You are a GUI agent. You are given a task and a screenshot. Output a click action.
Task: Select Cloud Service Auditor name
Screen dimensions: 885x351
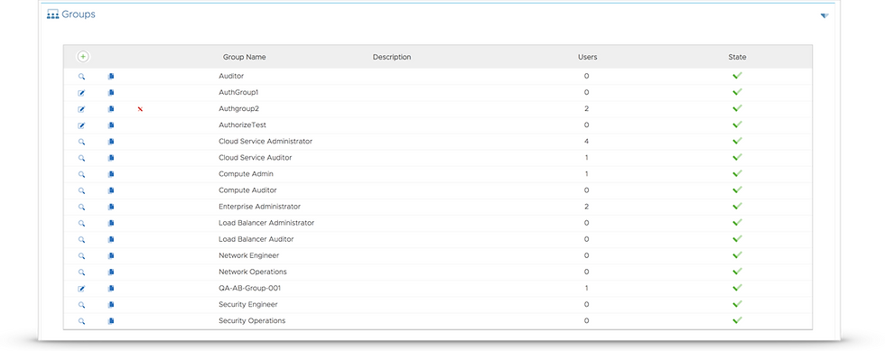(x=255, y=157)
